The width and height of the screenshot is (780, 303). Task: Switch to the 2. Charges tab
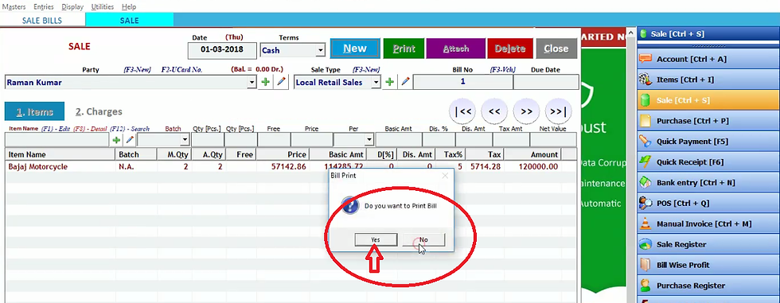pos(99,112)
